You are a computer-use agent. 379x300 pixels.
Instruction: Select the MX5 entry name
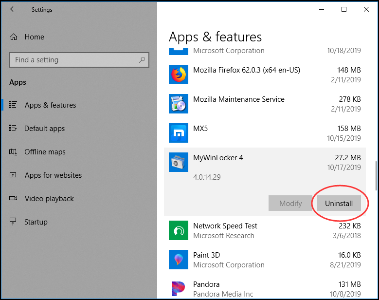pos(200,129)
